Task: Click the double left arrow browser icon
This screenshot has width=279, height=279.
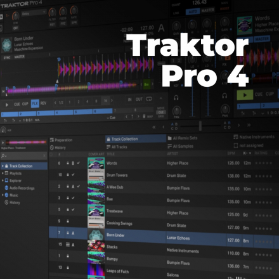Action: pyautogui.click(x=154, y=127)
